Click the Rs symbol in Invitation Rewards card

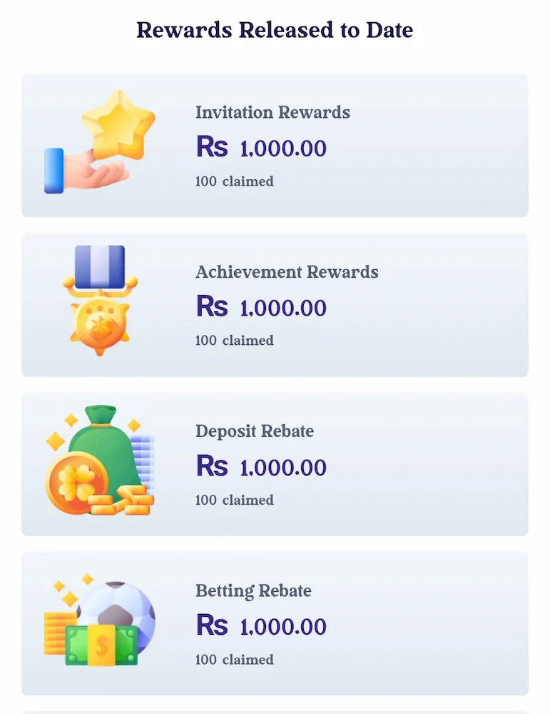coord(212,146)
